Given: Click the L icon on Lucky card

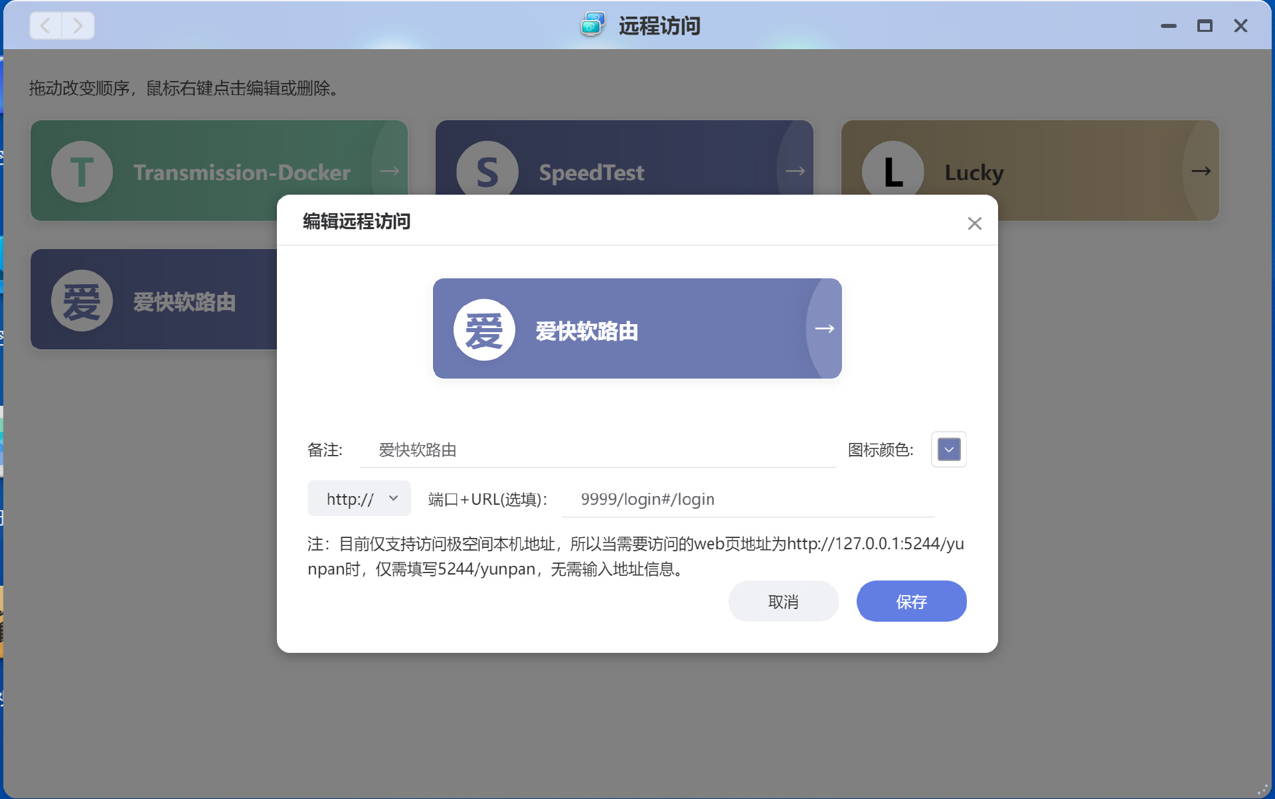Looking at the screenshot, I should tap(893, 170).
